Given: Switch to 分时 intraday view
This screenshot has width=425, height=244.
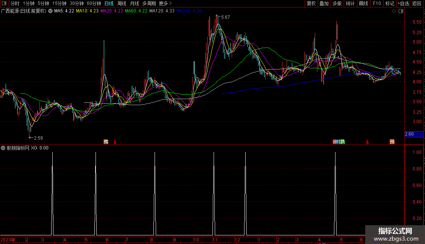Looking at the screenshot, I should click(15, 3).
